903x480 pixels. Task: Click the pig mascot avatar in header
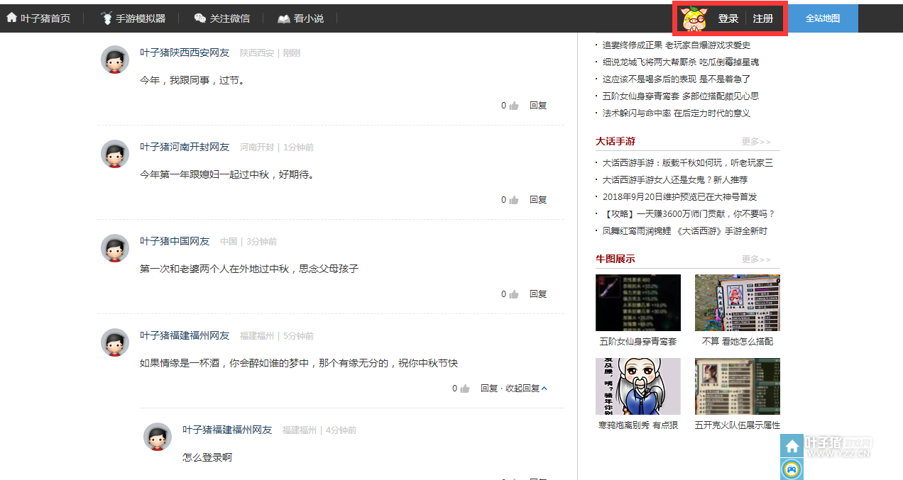coord(694,19)
